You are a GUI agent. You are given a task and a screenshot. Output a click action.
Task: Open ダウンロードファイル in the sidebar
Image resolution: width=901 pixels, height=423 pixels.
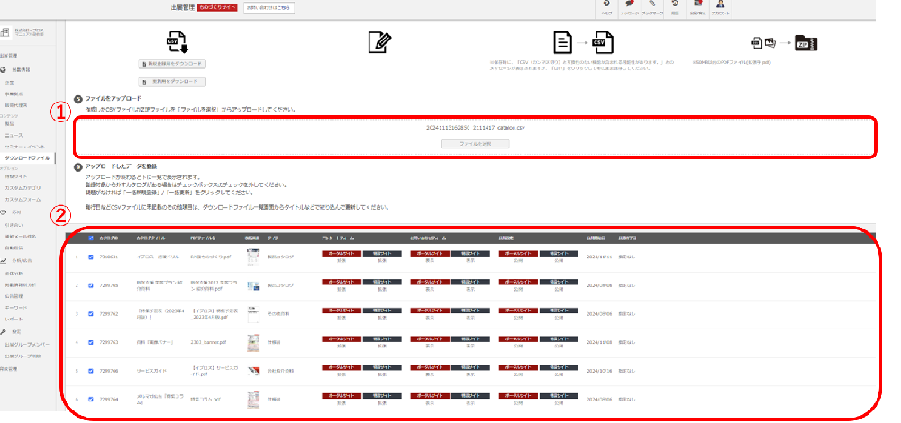tap(27, 157)
